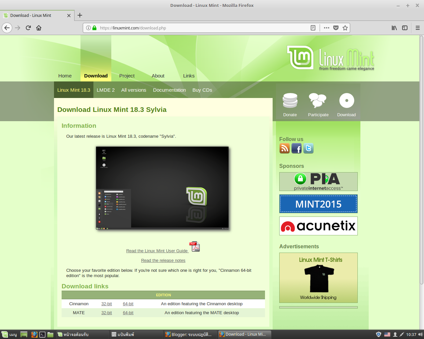Click the US flag keyboard layout indicator

pyautogui.click(x=387, y=334)
